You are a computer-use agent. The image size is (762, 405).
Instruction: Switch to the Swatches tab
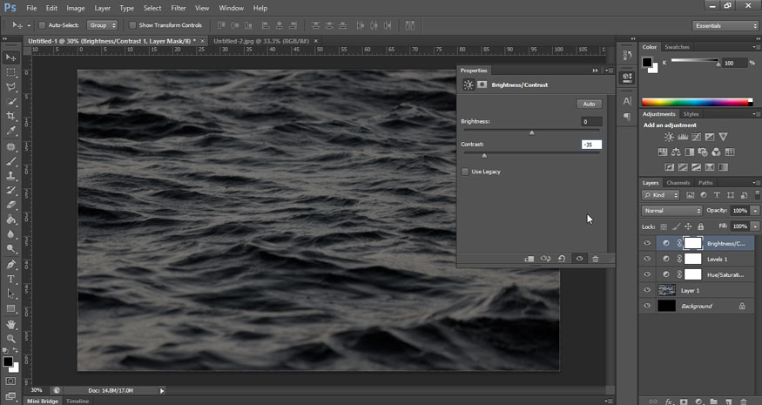[677, 47]
